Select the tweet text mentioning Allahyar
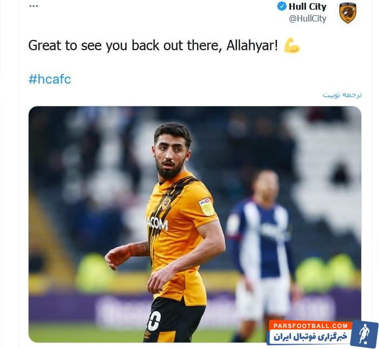This screenshot has height=349, width=379. coord(153,45)
